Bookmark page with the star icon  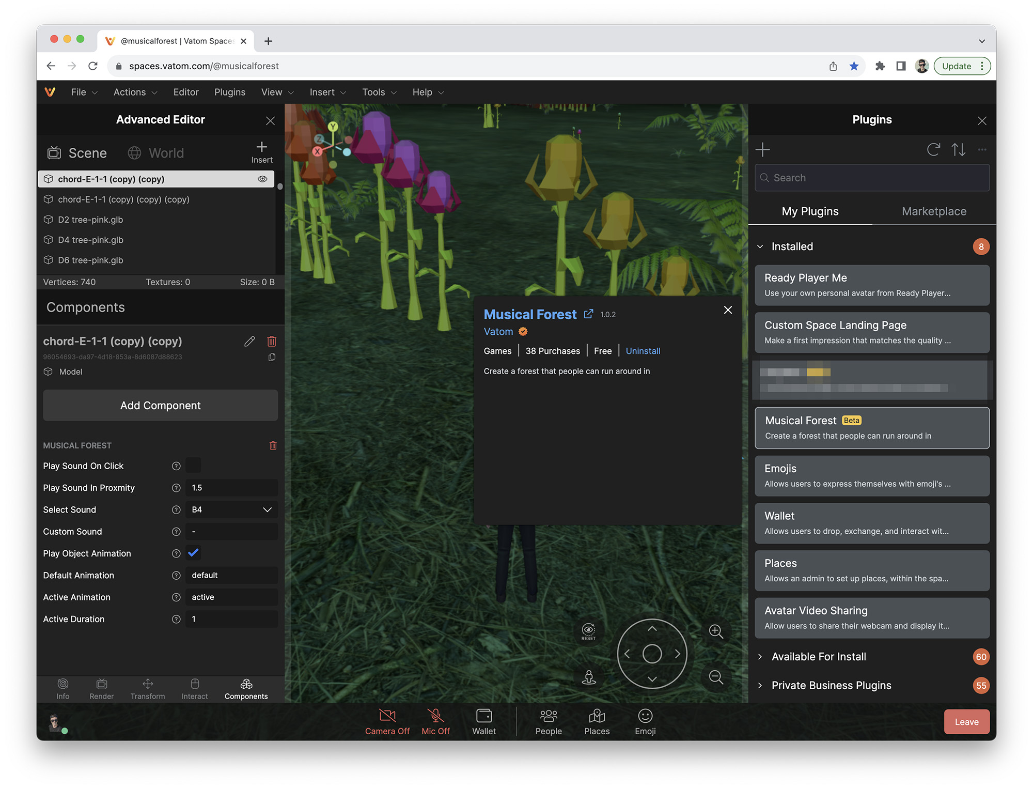[854, 66]
